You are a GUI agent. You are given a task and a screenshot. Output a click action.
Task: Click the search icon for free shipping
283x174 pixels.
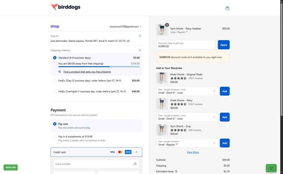(60, 72)
